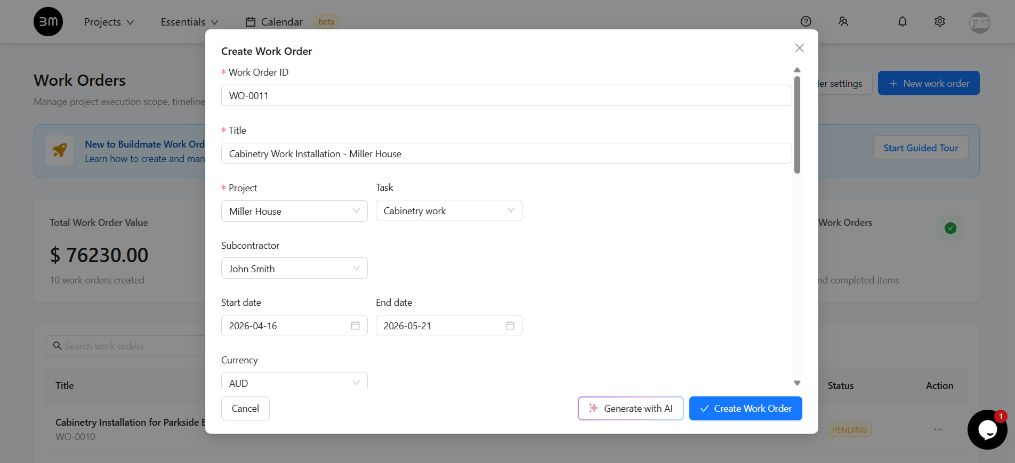Click the Title input field
The width and height of the screenshot is (1015, 463).
(x=506, y=153)
